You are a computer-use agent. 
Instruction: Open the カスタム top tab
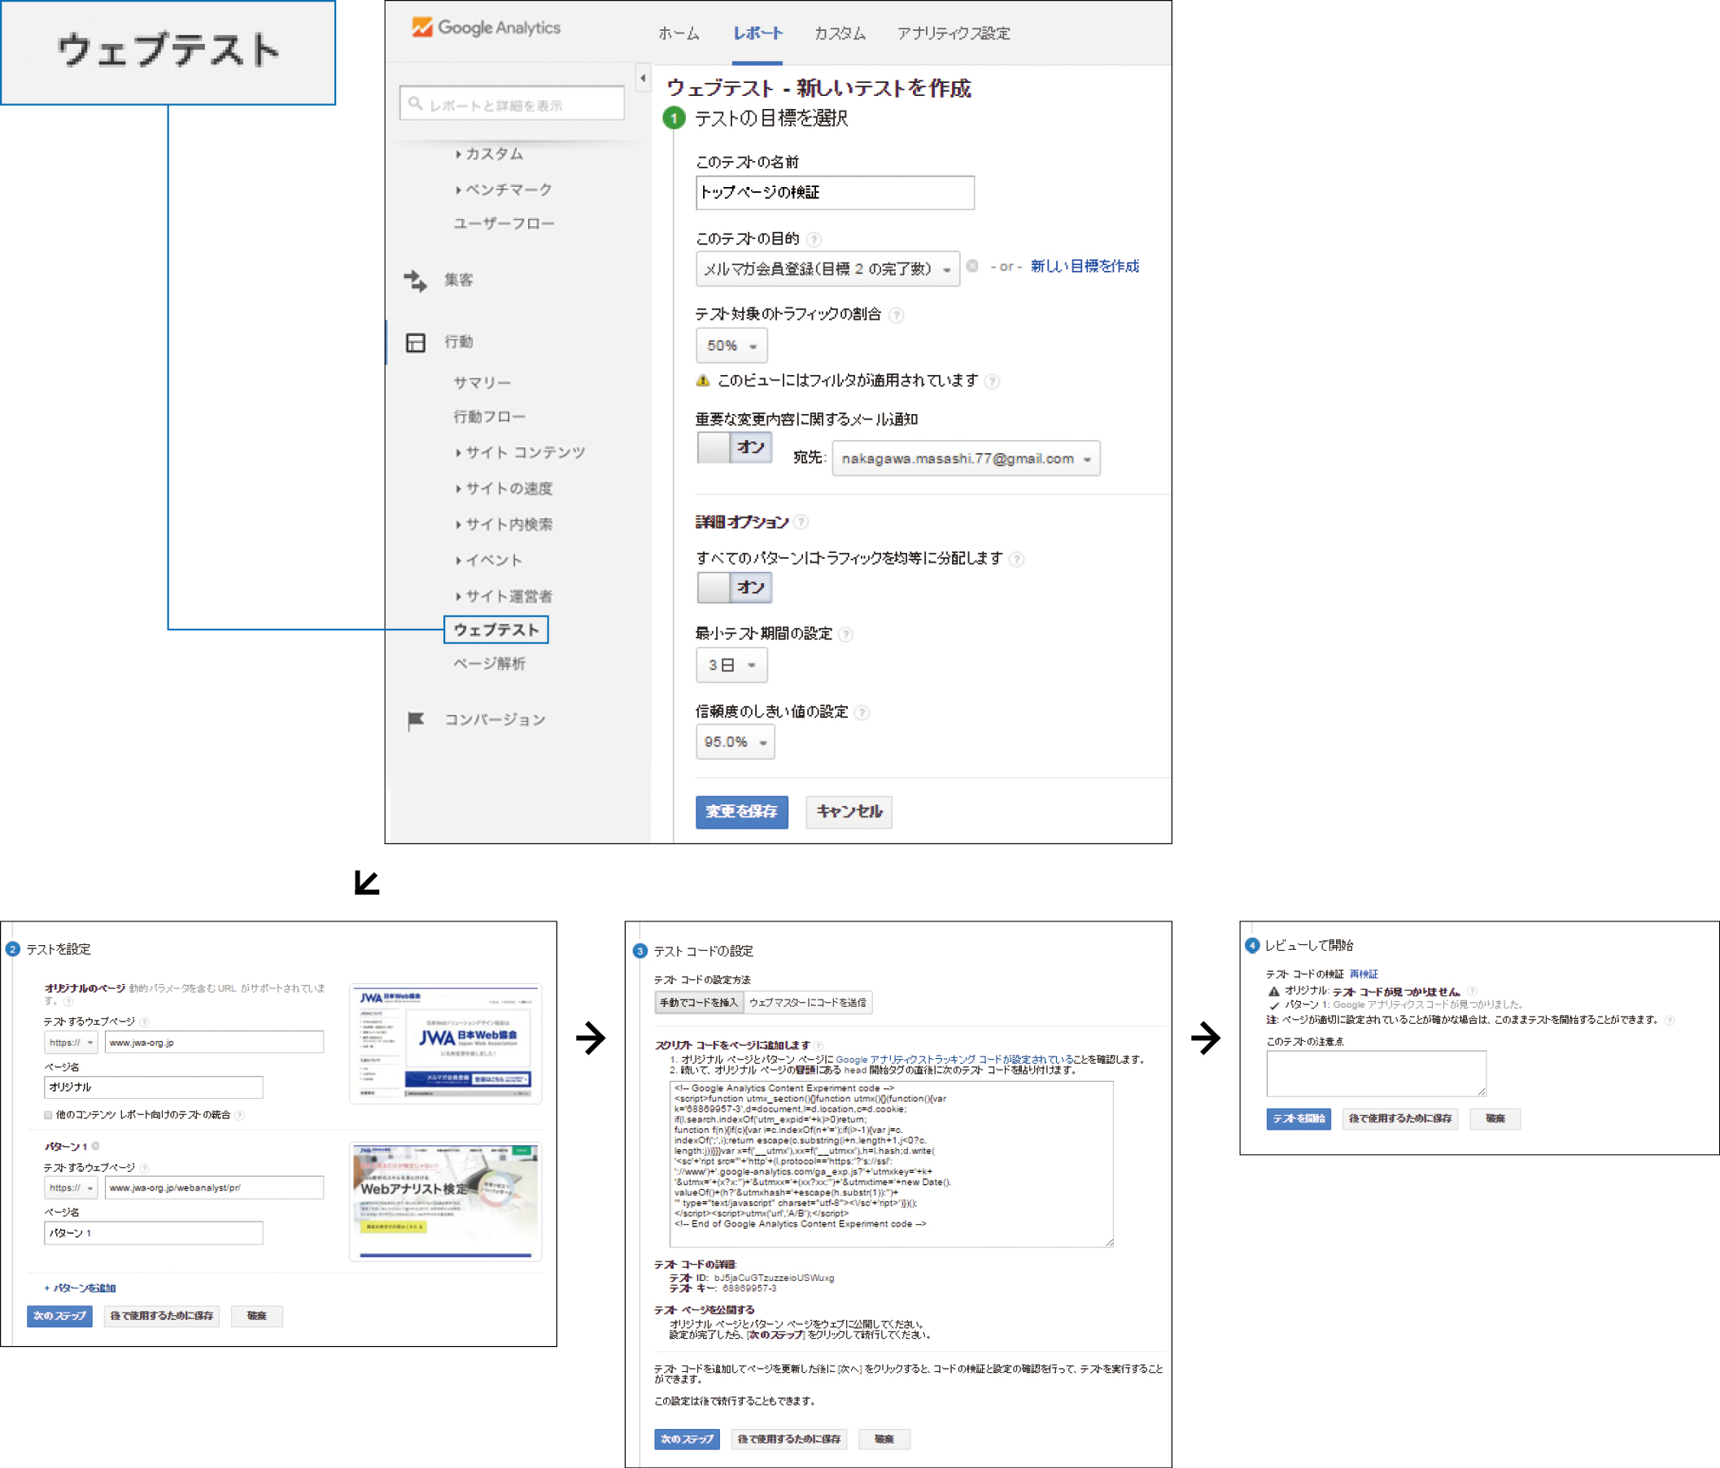pos(839,33)
